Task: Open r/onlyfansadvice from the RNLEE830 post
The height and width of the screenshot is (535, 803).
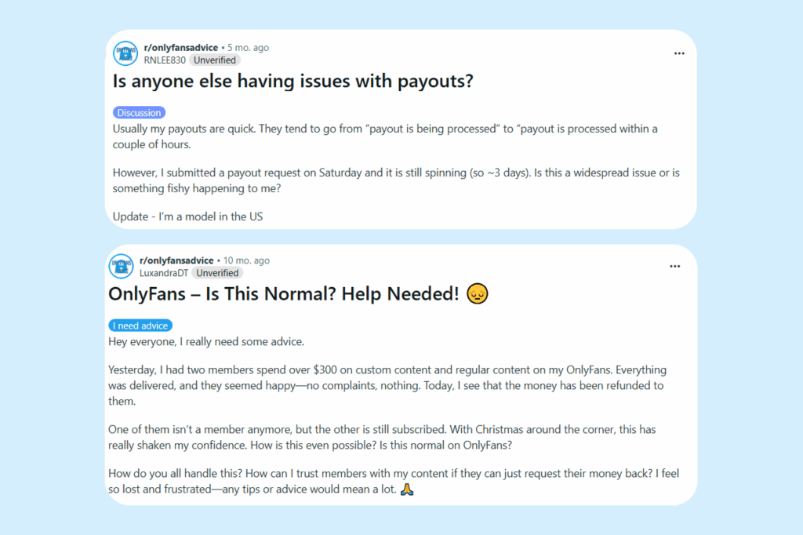Action: [x=181, y=48]
